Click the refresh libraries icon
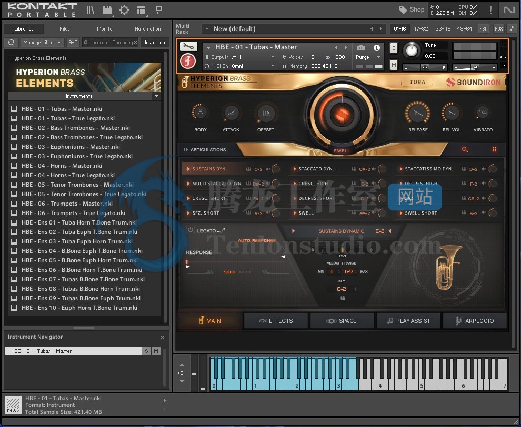This screenshot has width=521, height=427. pyautogui.click(x=11, y=43)
